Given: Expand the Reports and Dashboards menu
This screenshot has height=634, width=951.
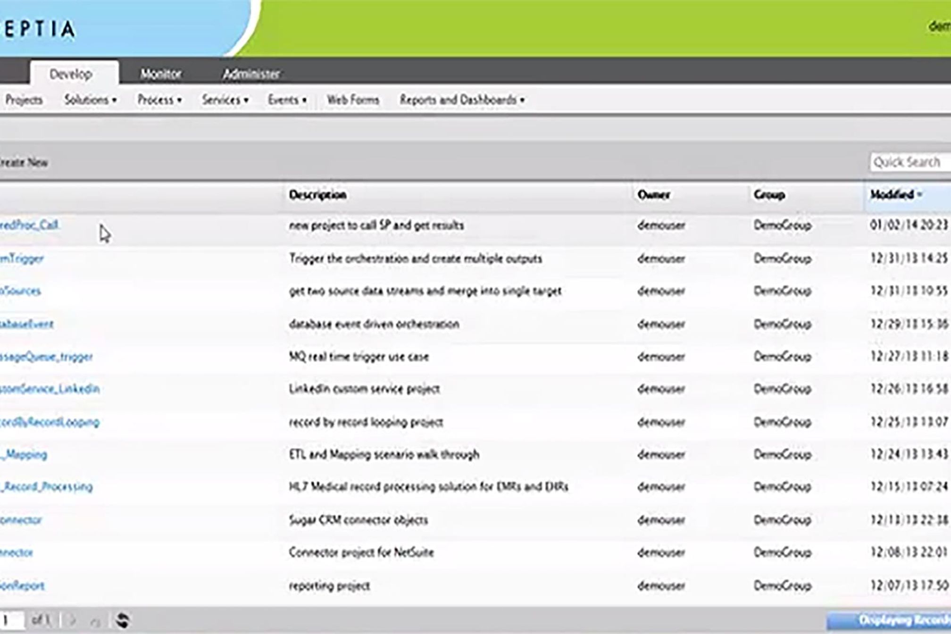Looking at the screenshot, I should click(x=462, y=100).
